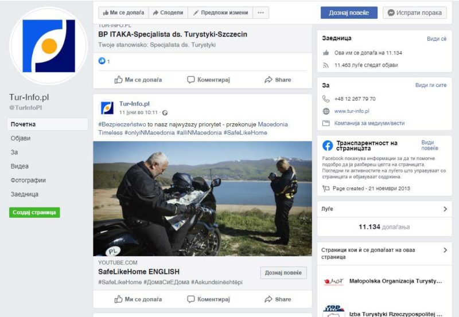Open the 'SafeLikeHome ENGLISH' link title
Image resolution: width=459 pixels, height=317 pixels.
pos(139,272)
